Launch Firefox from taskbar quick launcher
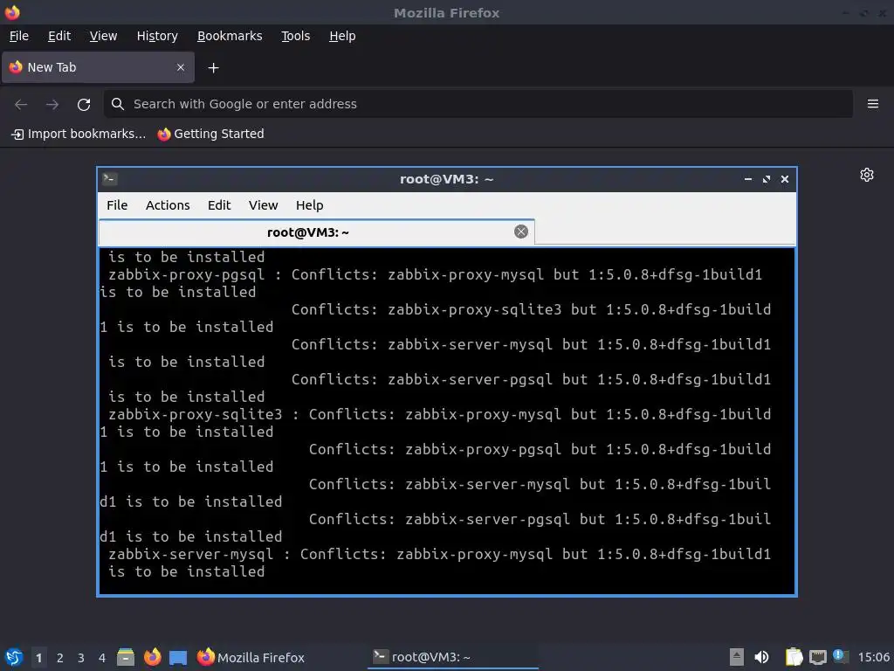The height and width of the screenshot is (671, 894). click(152, 657)
